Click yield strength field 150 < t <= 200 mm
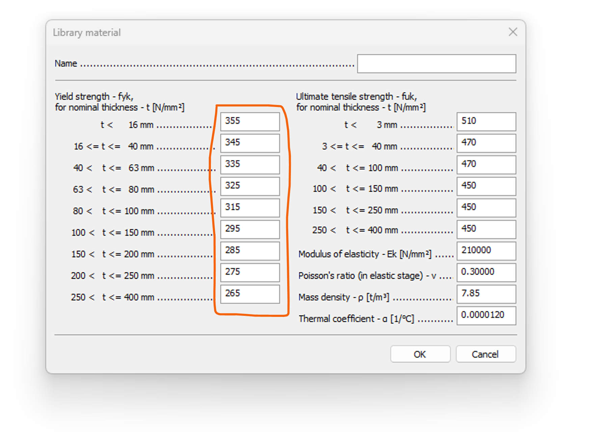This screenshot has width=597, height=437. pos(250,251)
